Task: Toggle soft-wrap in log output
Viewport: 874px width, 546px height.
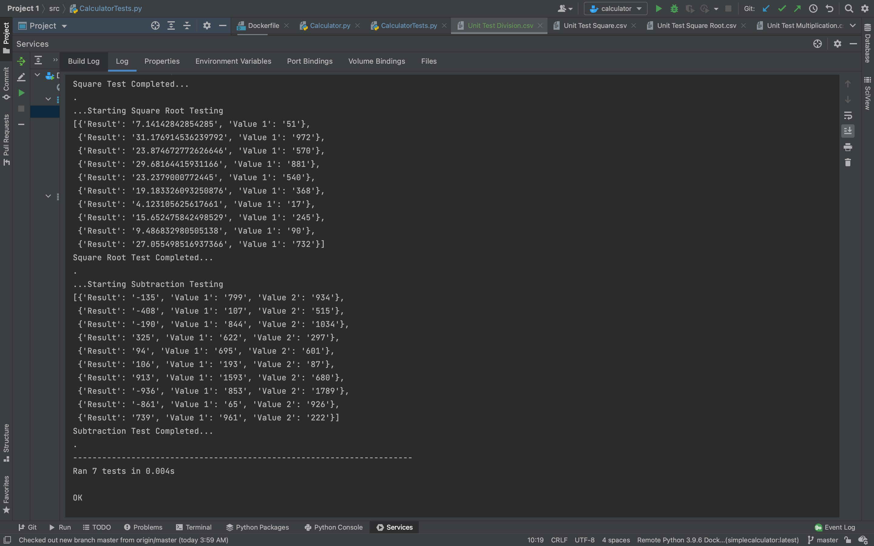Action: (x=848, y=116)
